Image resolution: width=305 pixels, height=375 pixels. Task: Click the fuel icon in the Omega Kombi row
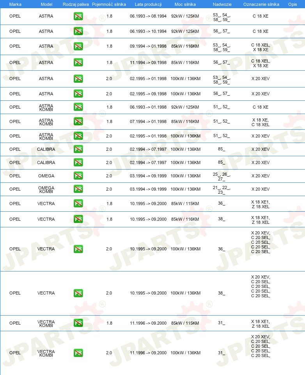(x=78, y=189)
